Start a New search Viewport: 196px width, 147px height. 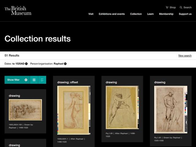point(185,55)
